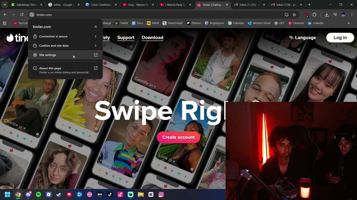Click the install app icon in address bar
This screenshot has height=200, width=357.
click(x=287, y=15)
